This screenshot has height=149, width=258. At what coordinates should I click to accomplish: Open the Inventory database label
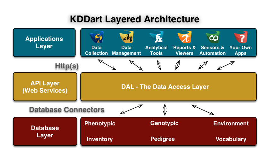pos(100,139)
